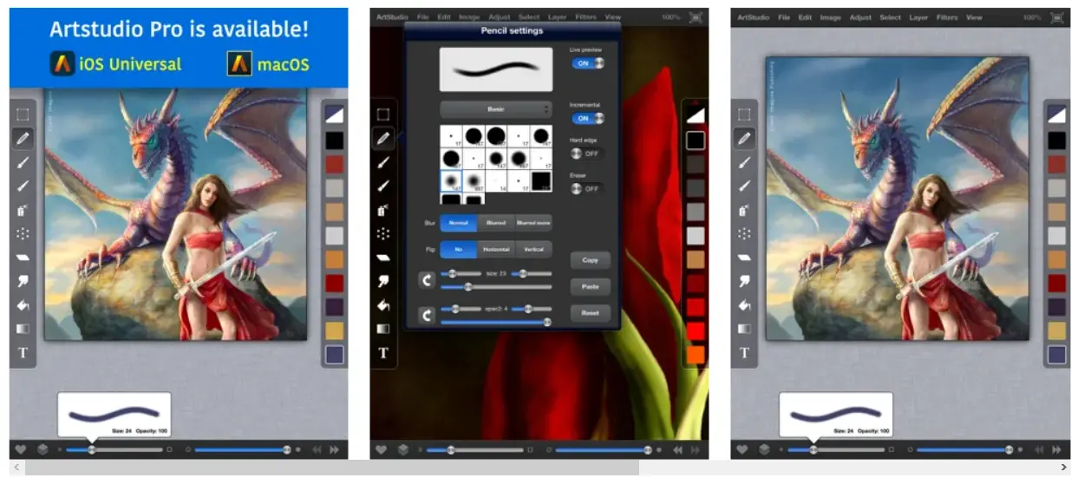Open the Filters menu in Pencil settings screenshot
This screenshot has height=478, width=1071.
click(x=585, y=16)
